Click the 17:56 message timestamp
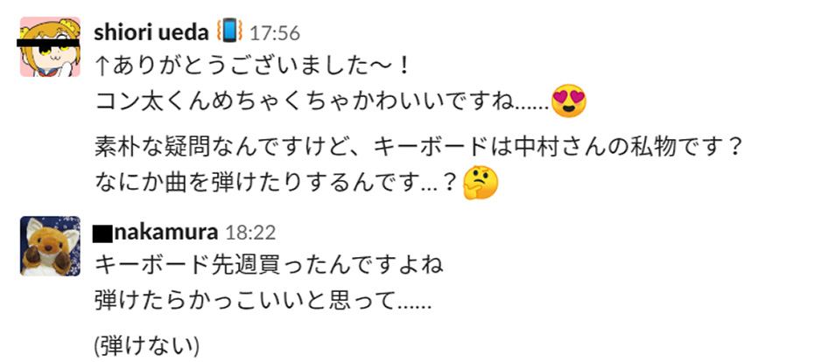The height and width of the screenshot is (362, 814). (x=275, y=34)
